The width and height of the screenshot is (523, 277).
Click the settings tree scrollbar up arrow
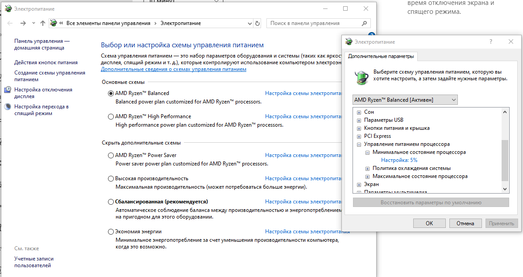pyautogui.click(x=505, y=112)
